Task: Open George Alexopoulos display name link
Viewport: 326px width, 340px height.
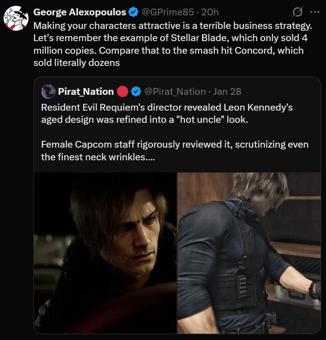Action: (79, 12)
